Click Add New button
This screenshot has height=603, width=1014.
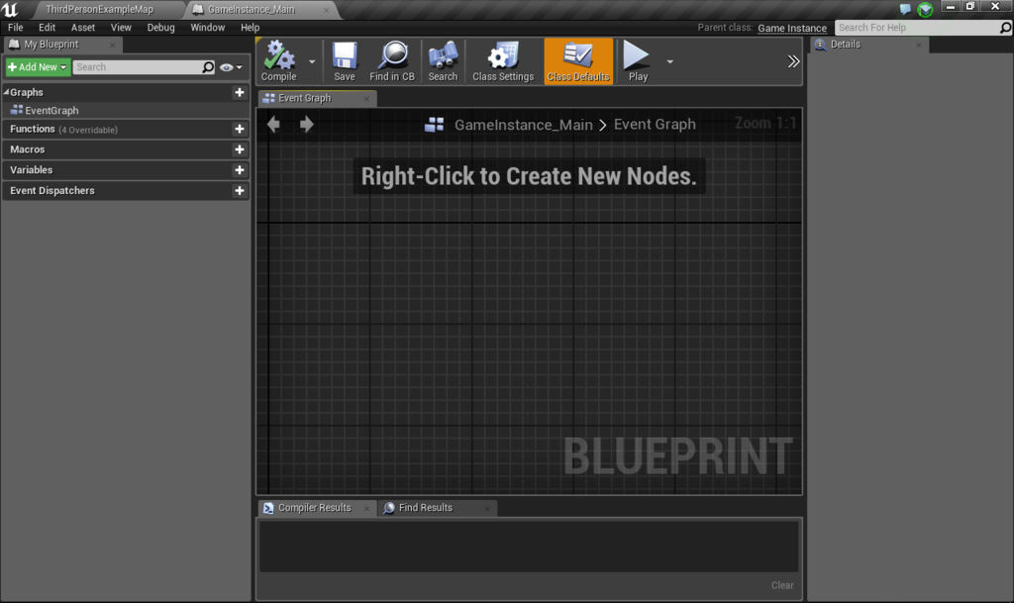coord(38,67)
